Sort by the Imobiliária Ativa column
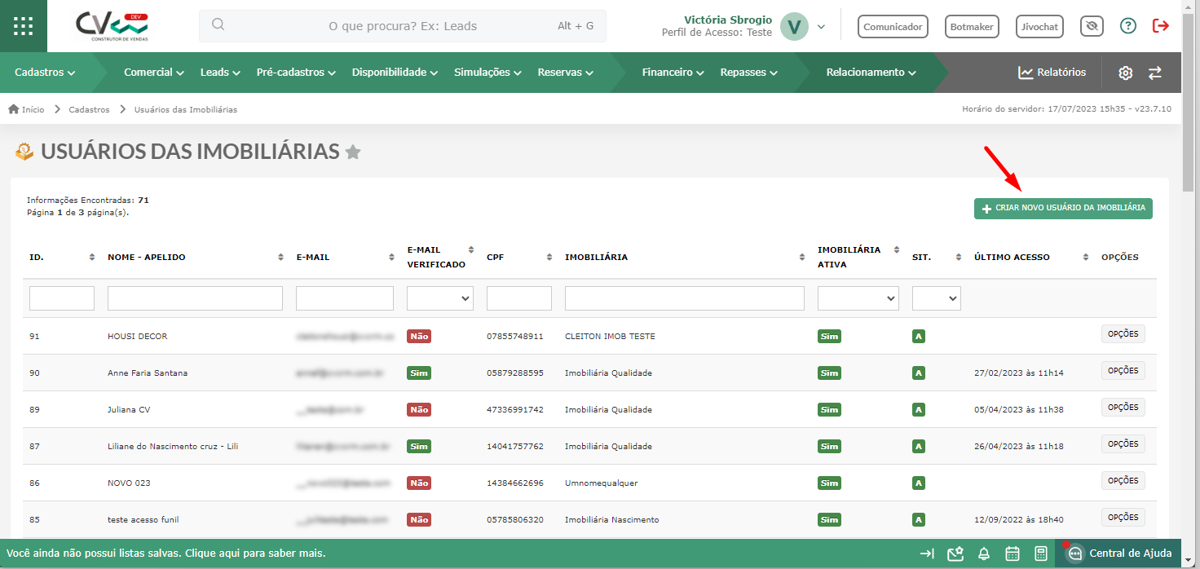 coord(896,250)
